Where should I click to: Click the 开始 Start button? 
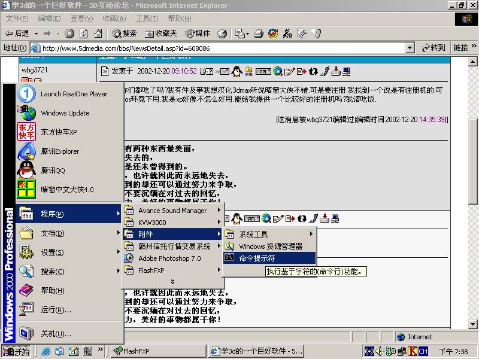point(17,351)
